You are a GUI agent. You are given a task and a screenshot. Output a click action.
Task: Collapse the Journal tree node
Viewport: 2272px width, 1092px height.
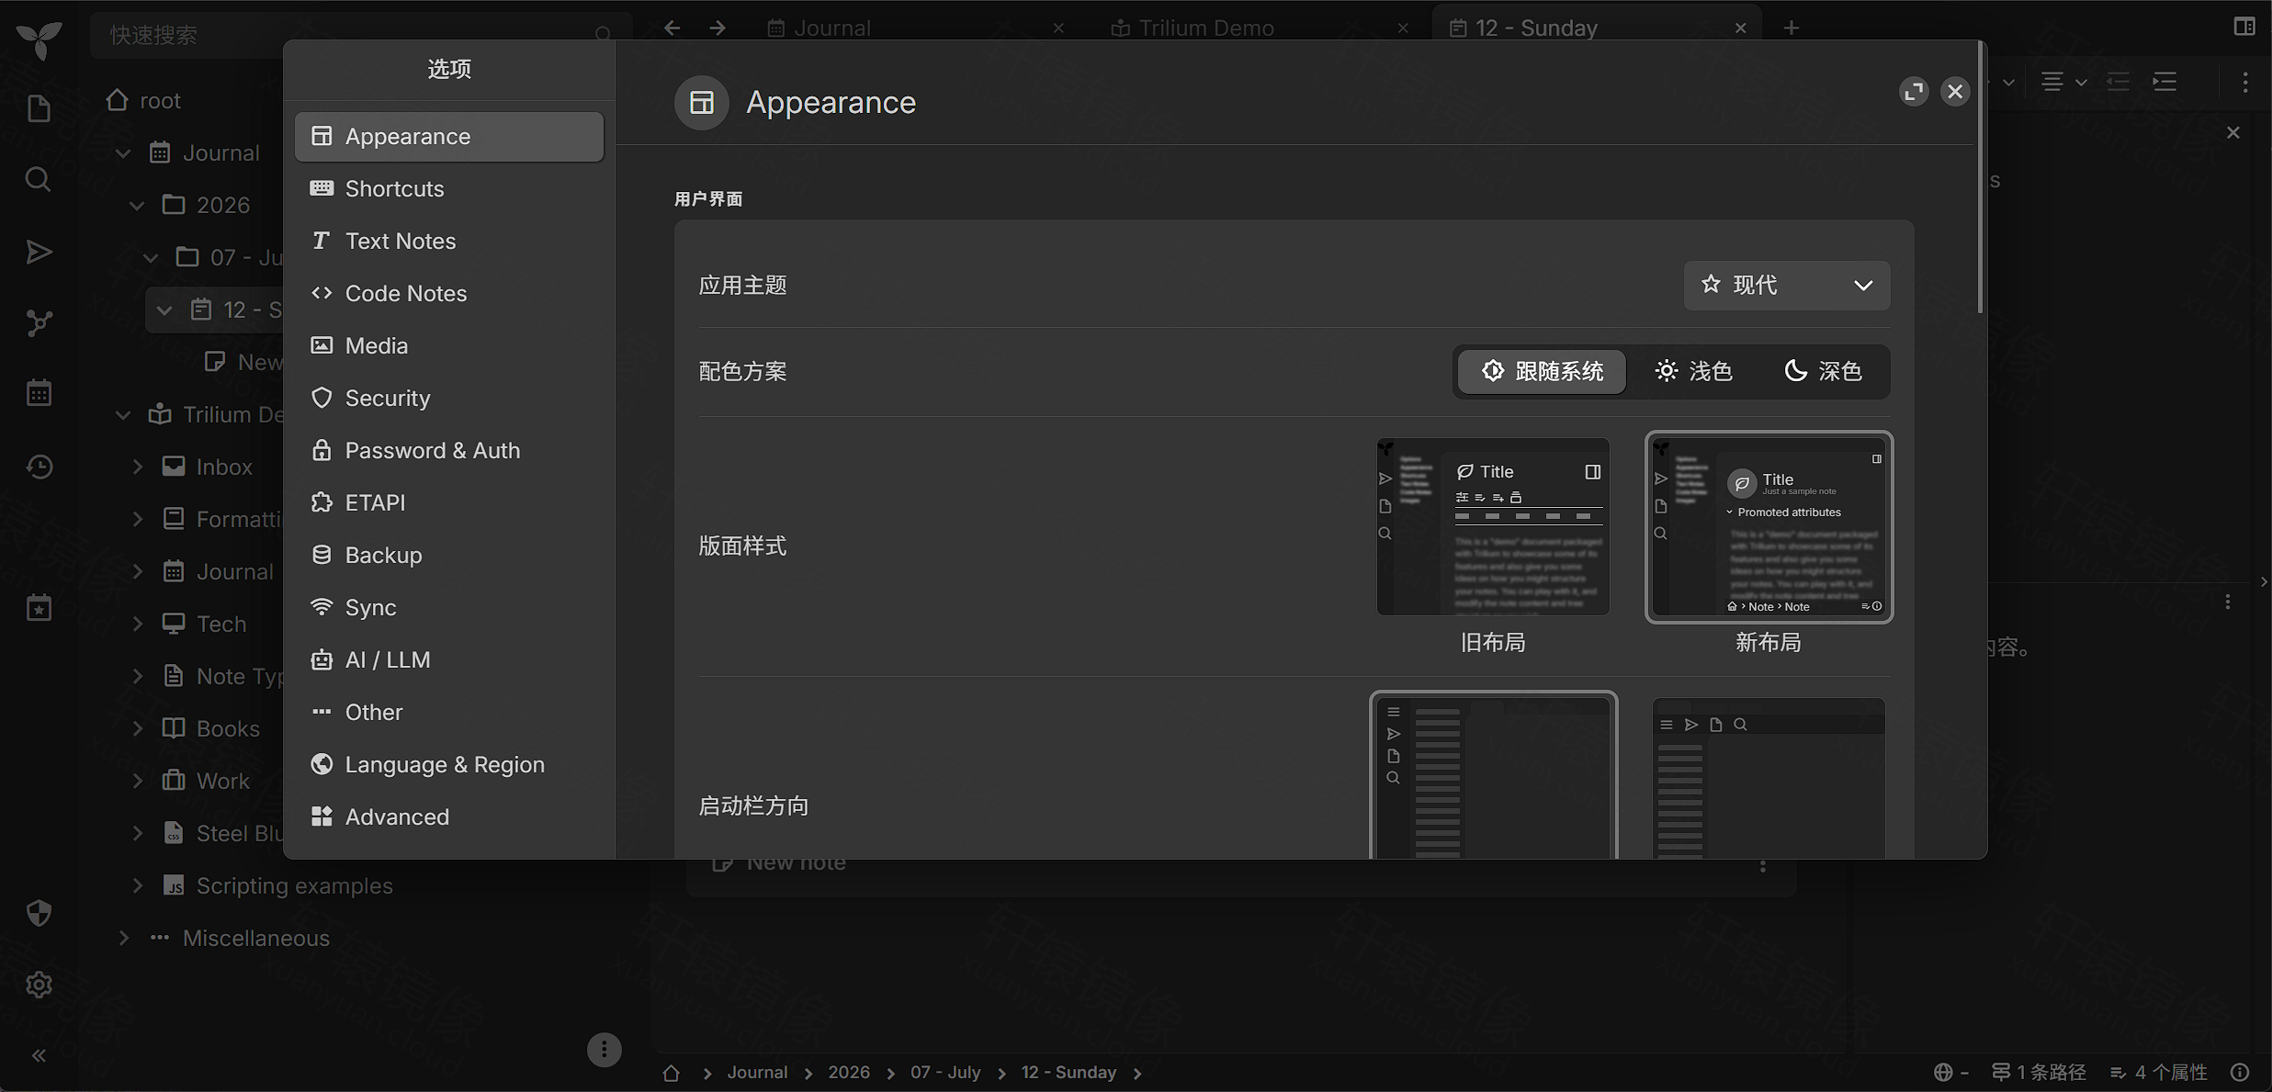pyautogui.click(x=123, y=153)
